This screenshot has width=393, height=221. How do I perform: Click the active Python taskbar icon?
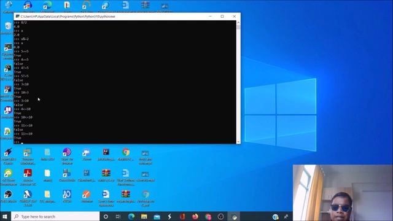coord(234,217)
